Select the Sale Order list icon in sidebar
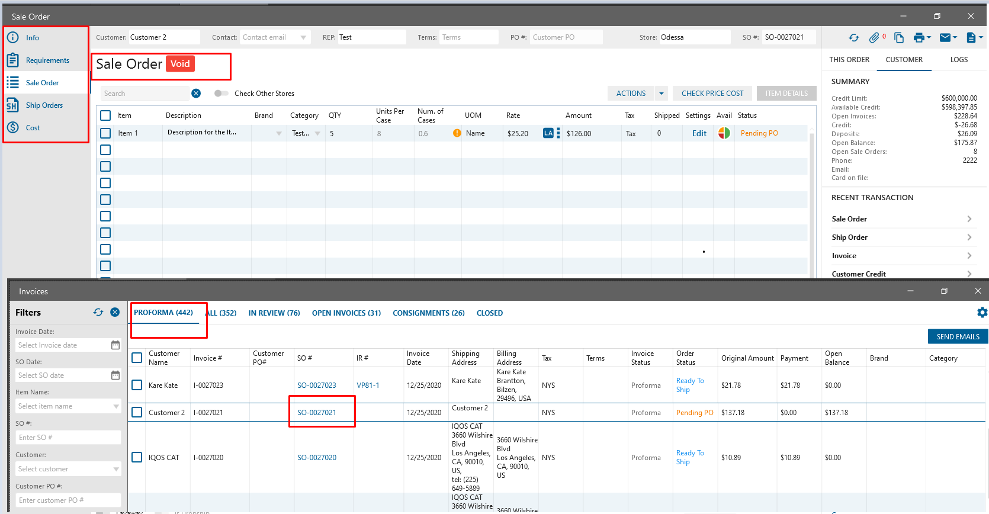989x514 pixels. pyautogui.click(x=12, y=82)
